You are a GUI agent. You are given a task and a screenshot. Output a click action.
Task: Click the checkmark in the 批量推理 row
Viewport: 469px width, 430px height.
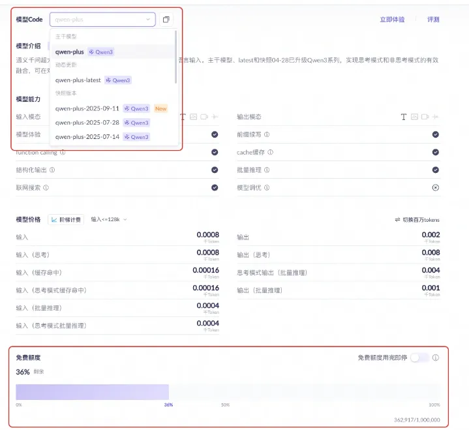coord(436,170)
